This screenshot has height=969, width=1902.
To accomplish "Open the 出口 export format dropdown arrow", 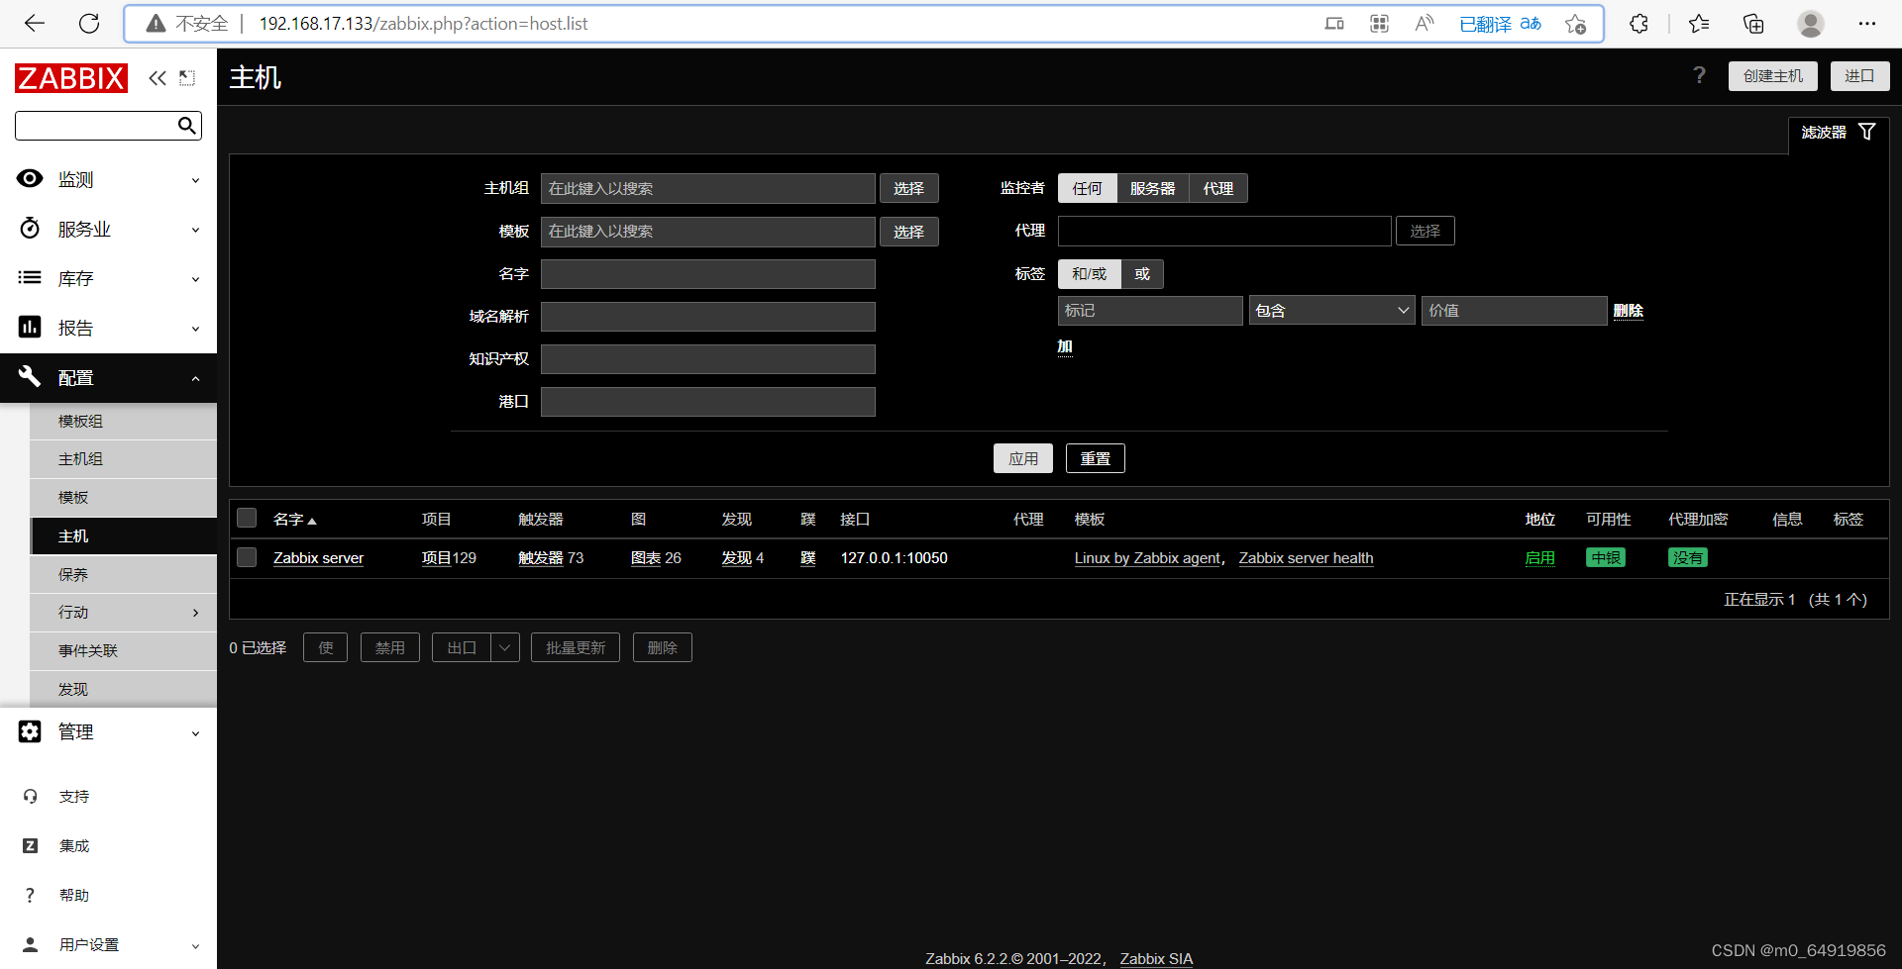I will pos(504,647).
